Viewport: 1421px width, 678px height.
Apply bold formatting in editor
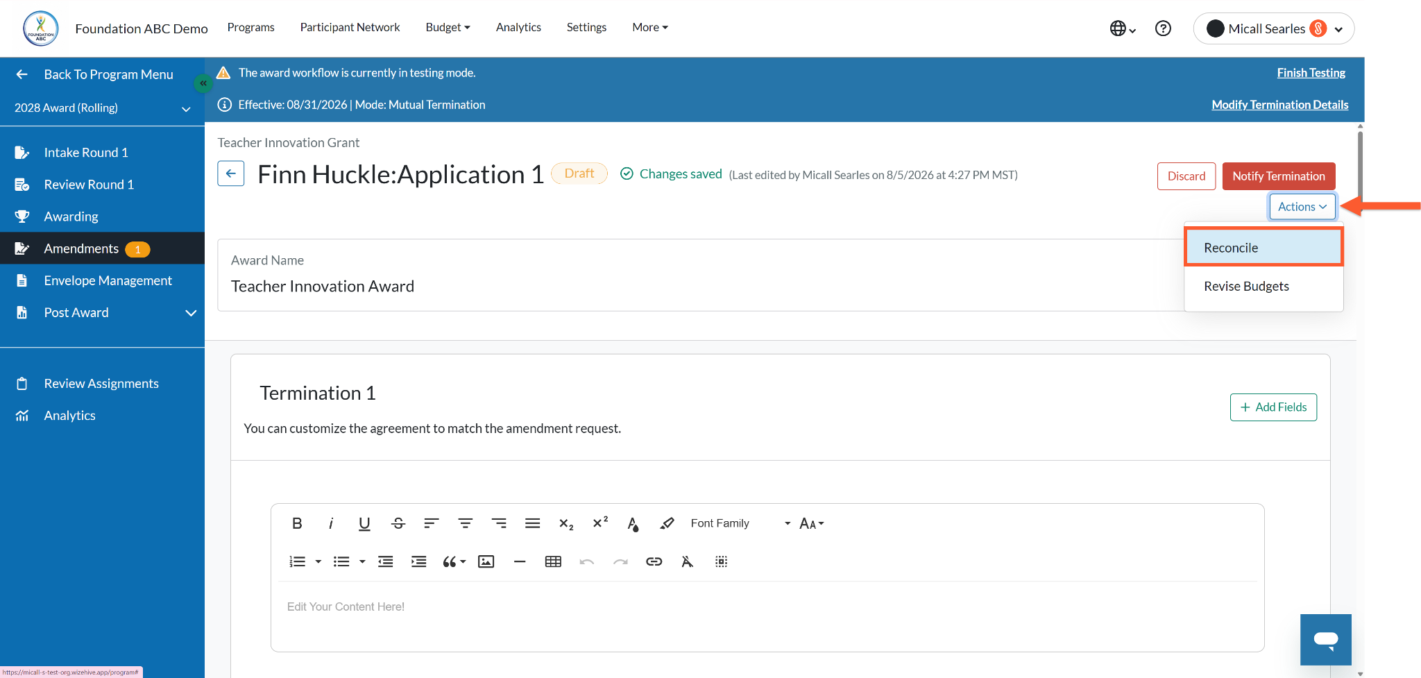tap(297, 523)
